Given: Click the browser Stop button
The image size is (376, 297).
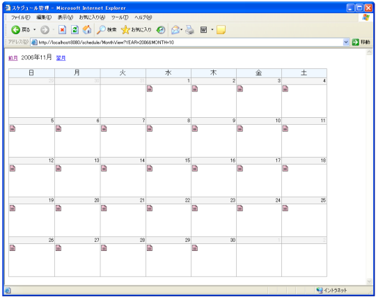Looking at the screenshot, I should click(x=63, y=30).
